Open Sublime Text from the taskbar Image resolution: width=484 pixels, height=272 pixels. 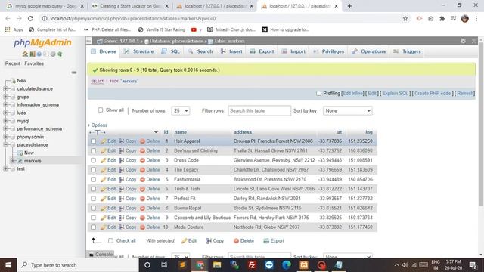coord(182,265)
